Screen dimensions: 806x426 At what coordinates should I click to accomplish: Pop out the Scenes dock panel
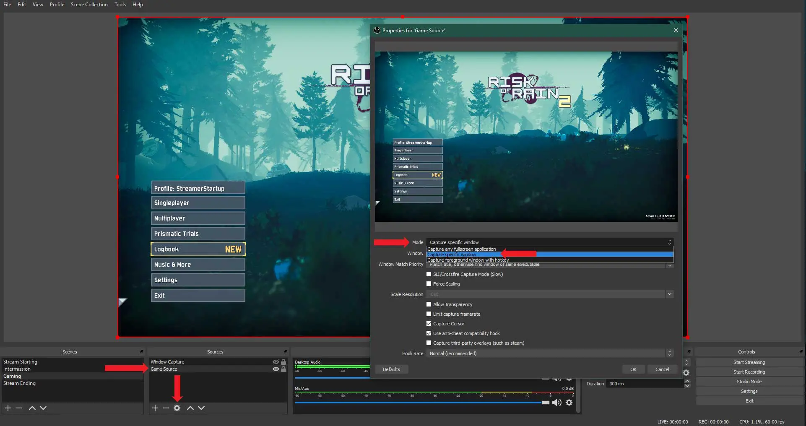point(142,352)
